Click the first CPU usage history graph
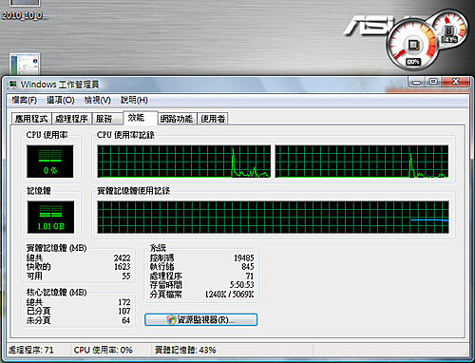The height and width of the screenshot is (363, 475). point(184,162)
